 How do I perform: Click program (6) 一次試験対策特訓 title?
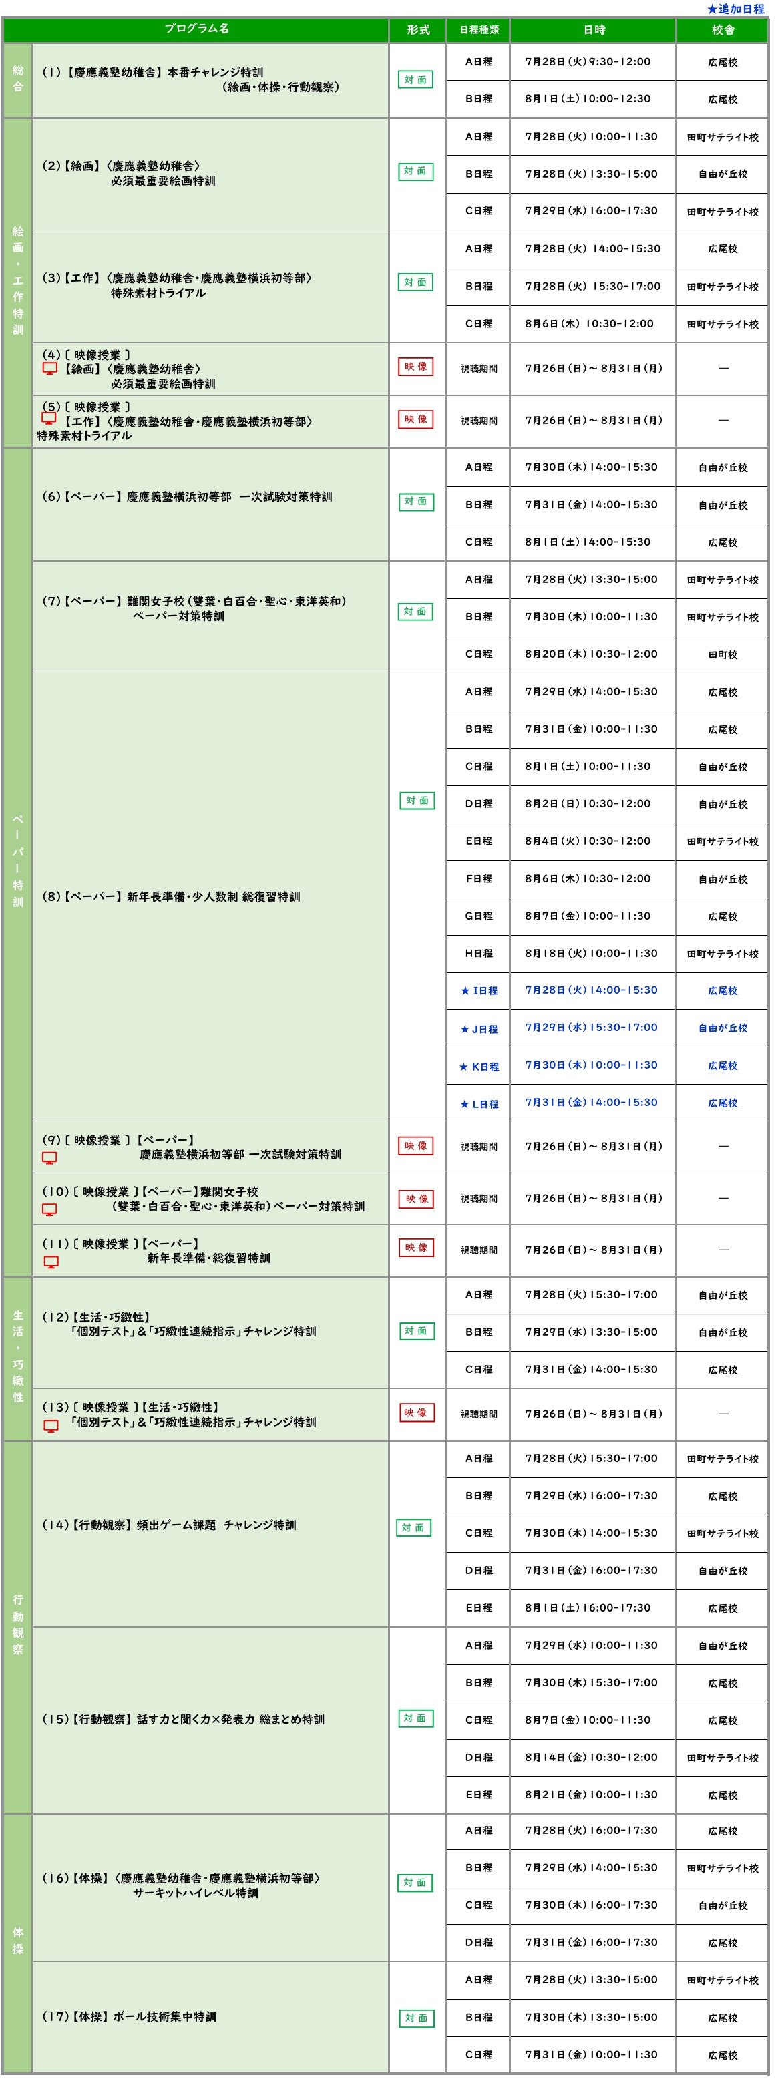[187, 496]
